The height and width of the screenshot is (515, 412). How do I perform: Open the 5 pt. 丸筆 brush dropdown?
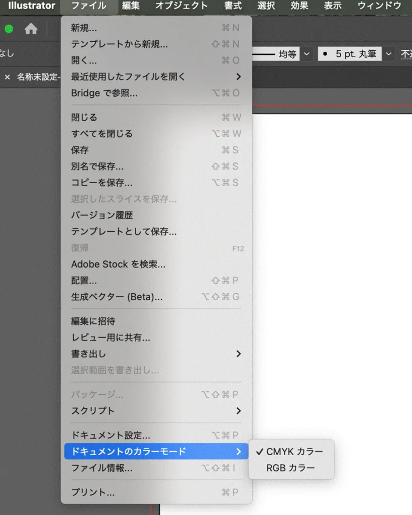click(388, 54)
